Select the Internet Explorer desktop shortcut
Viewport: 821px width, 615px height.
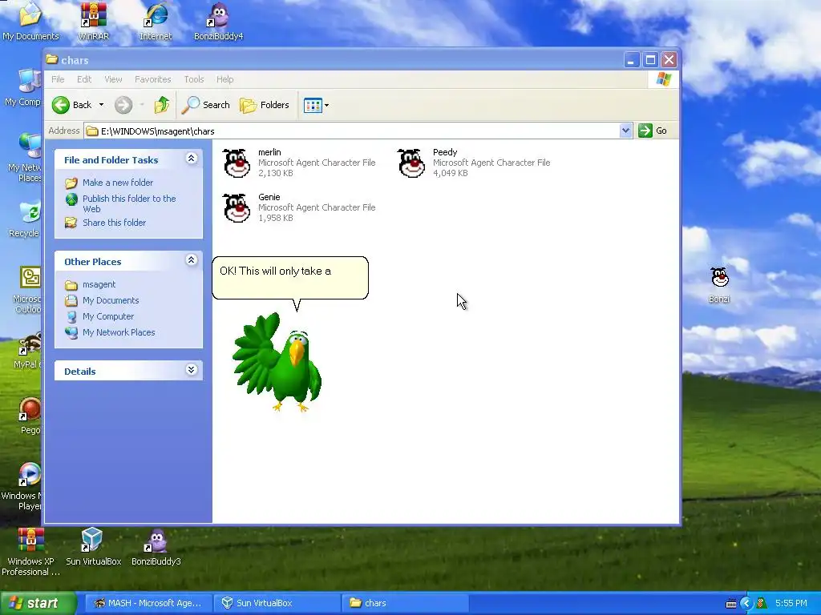point(156,21)
